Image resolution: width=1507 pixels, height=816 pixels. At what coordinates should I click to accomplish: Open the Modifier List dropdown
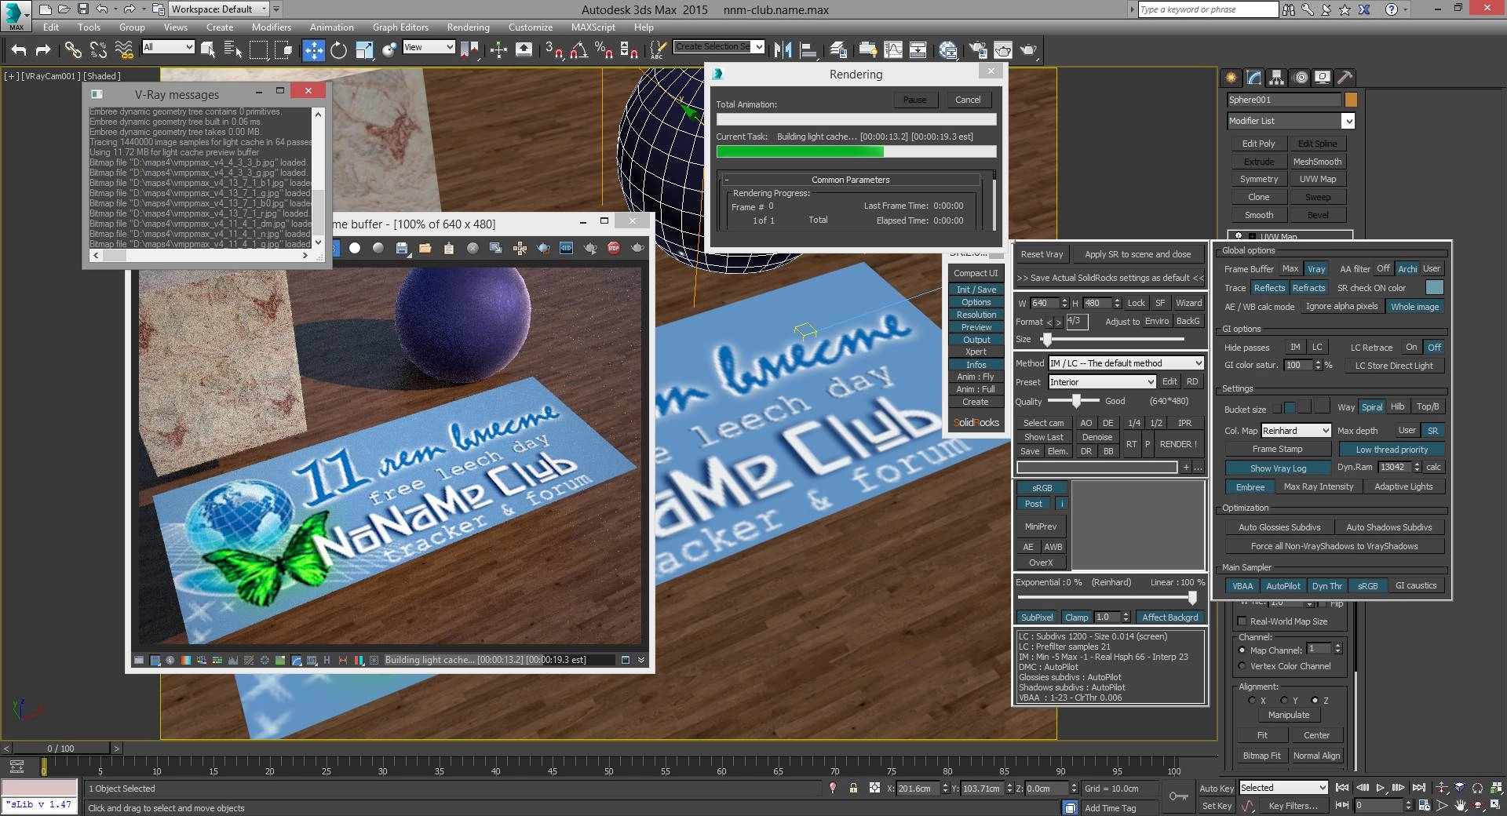[x=1291, y=121]
